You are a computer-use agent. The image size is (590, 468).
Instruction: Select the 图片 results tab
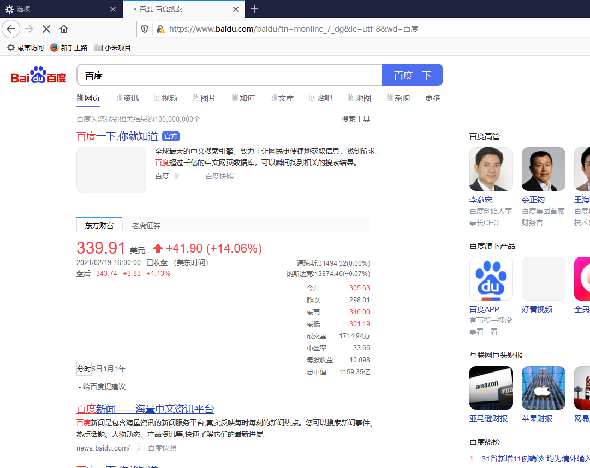coord(205,98)
